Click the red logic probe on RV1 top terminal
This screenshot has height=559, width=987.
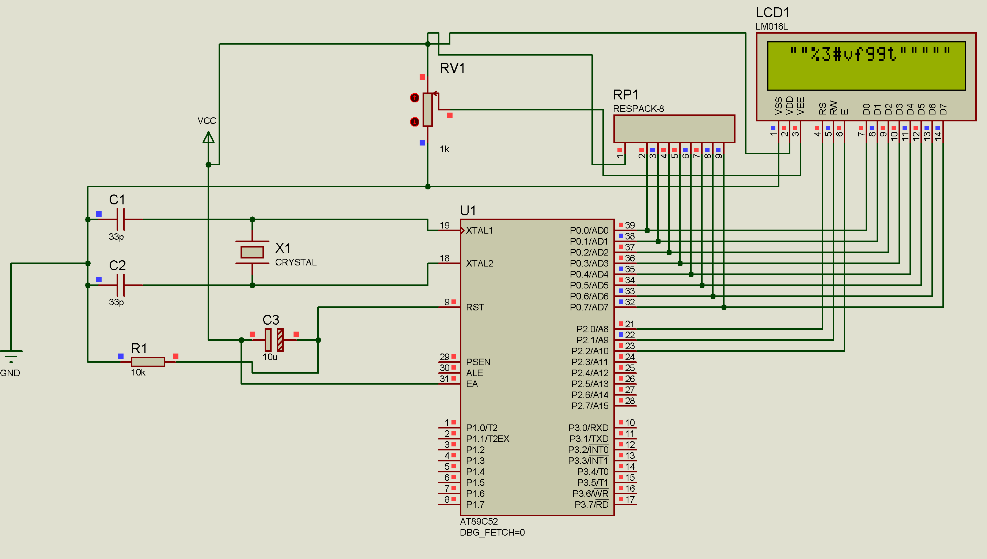tap(422, 77)
